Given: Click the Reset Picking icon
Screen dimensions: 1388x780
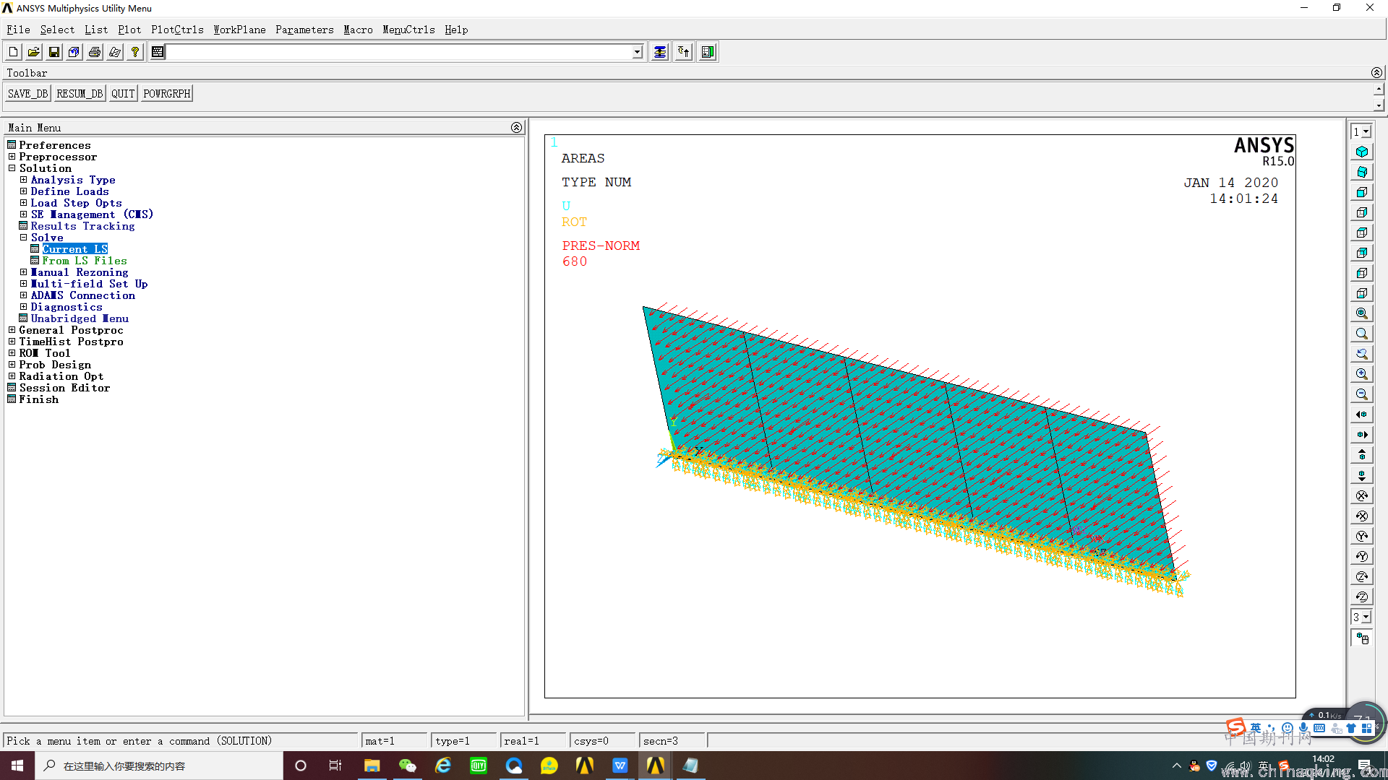Looking at the screenshot, I should (684, 52).
